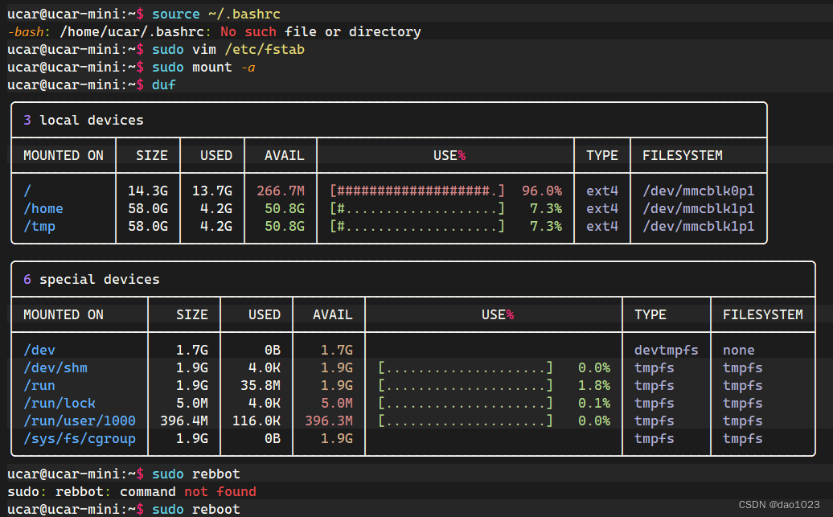Click the 'No such file or directory' error
833x517 pixels.
320,32
